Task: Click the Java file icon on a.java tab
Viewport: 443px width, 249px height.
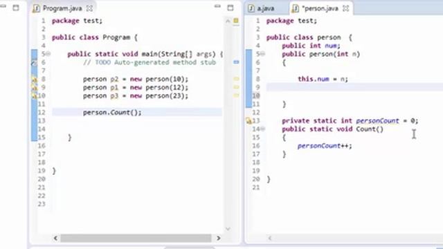Action: point(251,8)
